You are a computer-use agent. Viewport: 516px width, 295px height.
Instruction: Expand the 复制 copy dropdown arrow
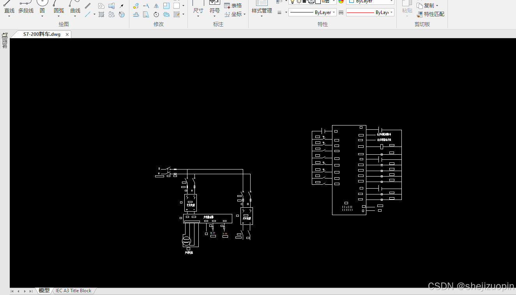point(437,5)
